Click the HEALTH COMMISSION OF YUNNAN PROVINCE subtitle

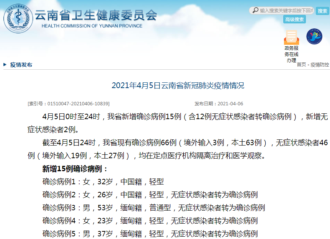pos(92,26)
